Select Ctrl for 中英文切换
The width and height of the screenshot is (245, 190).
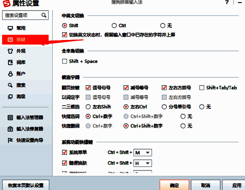[x=114, y=25]
